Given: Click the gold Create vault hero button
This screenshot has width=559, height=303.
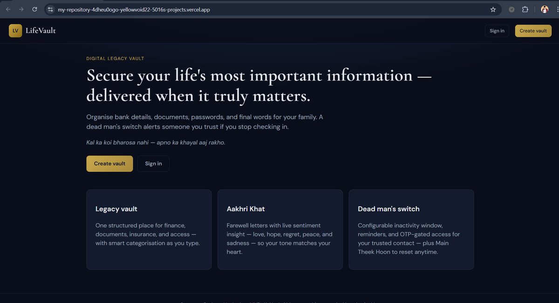Looking at the screenshot, I should pos(109,164).
